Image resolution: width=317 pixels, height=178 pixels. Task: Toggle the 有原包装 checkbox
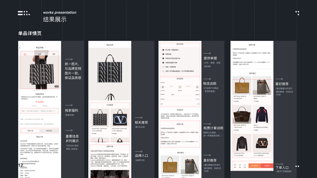tap(163, 54)
